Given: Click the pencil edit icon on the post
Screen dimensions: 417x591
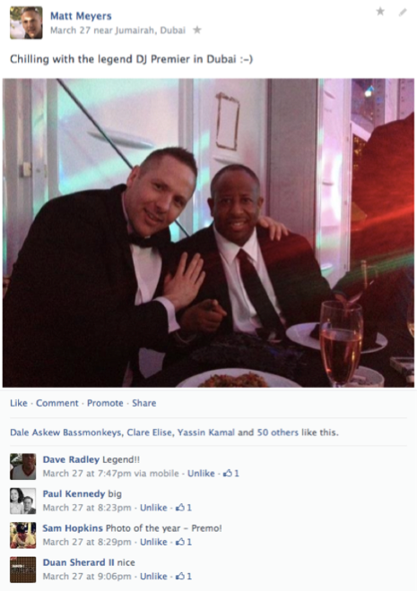Looking at the screenshot, I should pyautogui.click(x=403, y=13).
